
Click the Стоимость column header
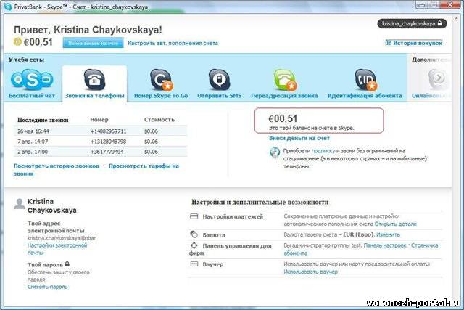point(159,120)
